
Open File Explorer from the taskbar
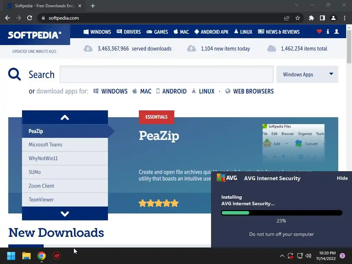pos(26,256)
